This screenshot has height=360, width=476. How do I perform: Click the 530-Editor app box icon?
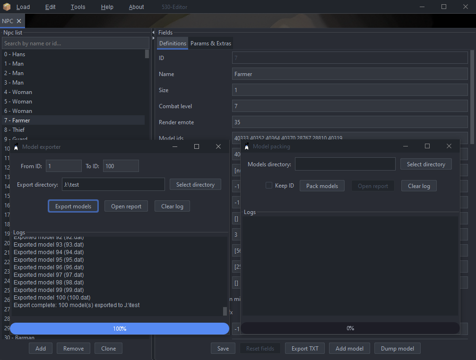point(7,7)
